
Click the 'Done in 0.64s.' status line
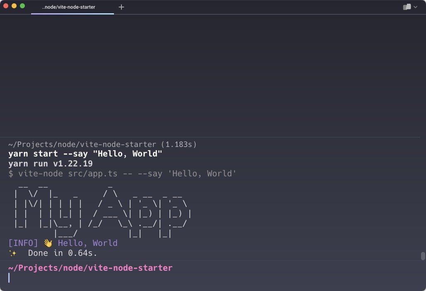(62, 253)
